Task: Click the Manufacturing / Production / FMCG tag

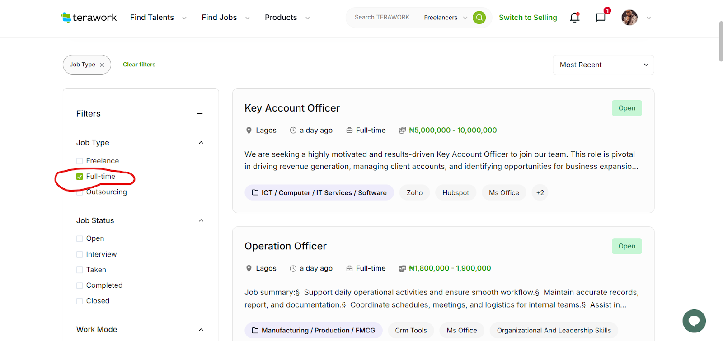Action: (313, 331)
